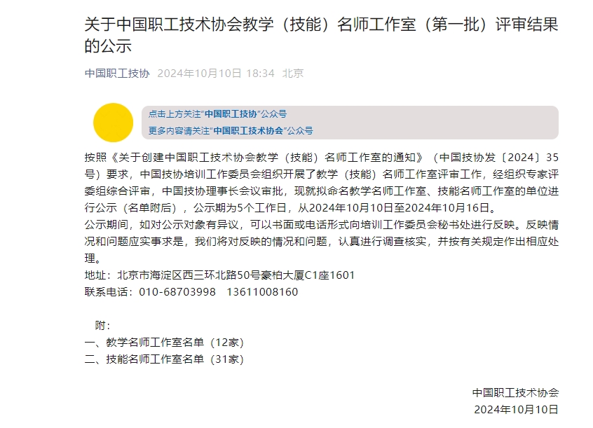Click the 点击上方关注 banner line
This screenshot has height=428, width=593.
coord(217,113)
